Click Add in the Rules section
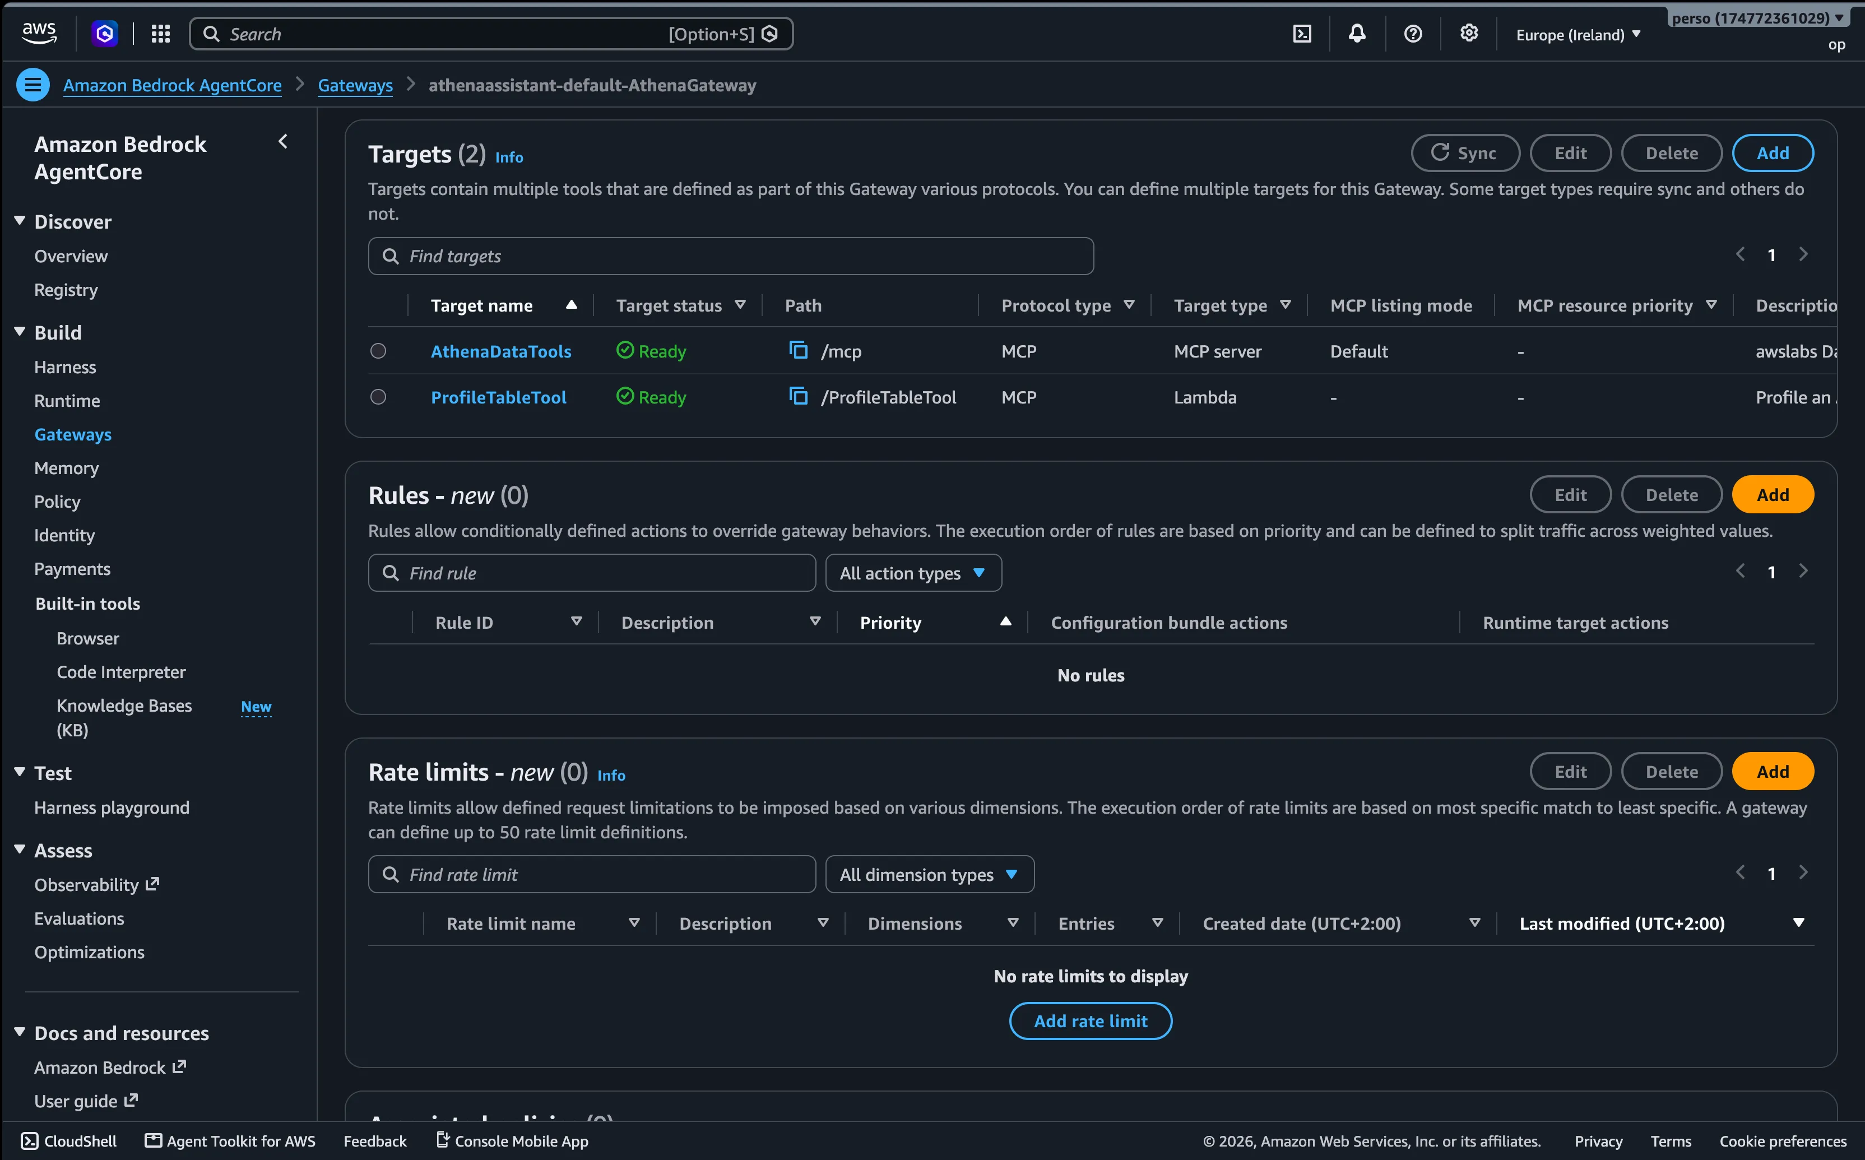The height and width of the screenshot is (1160, 1865). click(1772, 495)
